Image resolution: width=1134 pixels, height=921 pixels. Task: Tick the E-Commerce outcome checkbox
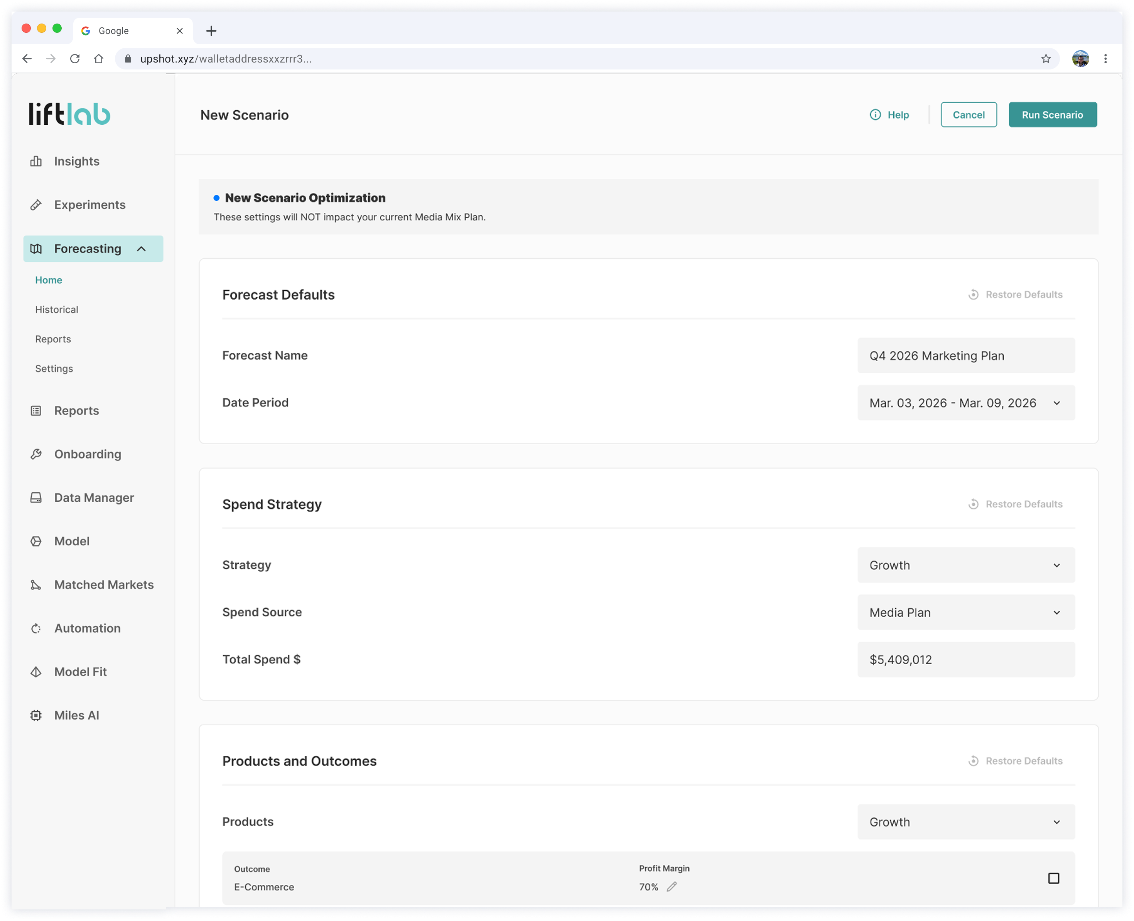coord(1053,878)
